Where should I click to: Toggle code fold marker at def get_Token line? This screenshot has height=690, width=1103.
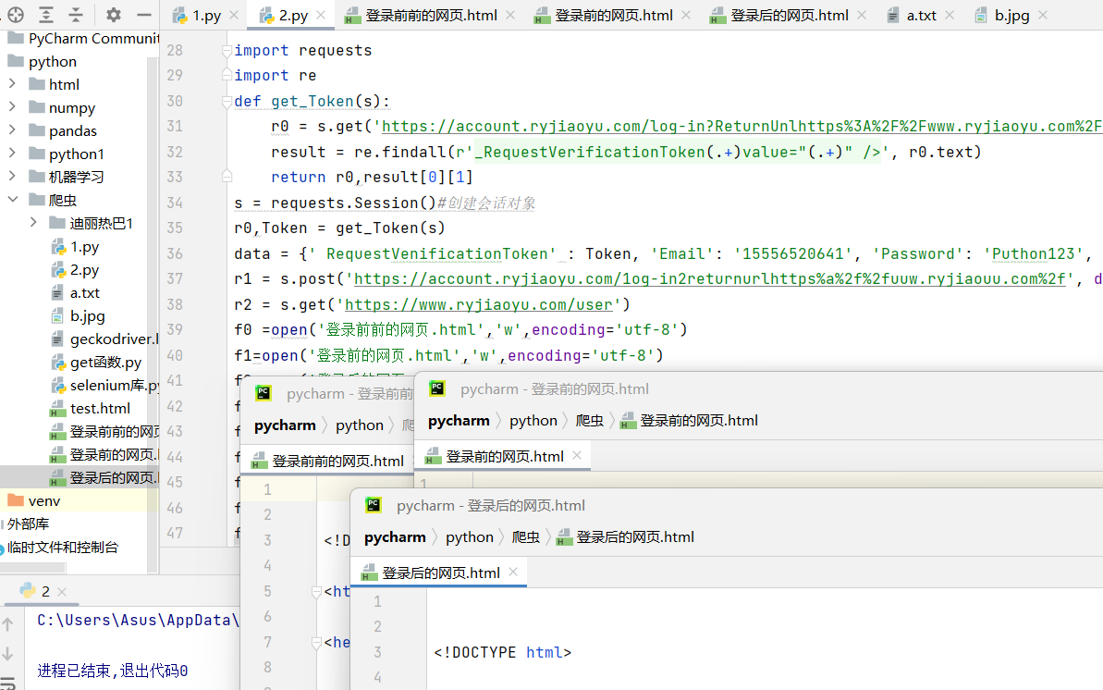coord(227,101)
